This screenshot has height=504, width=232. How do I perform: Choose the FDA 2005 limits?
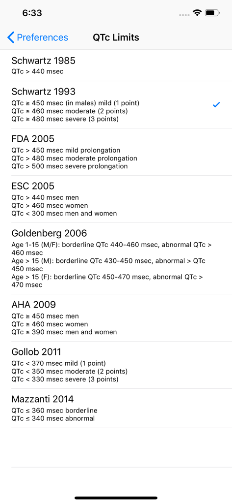coord(116,152)
